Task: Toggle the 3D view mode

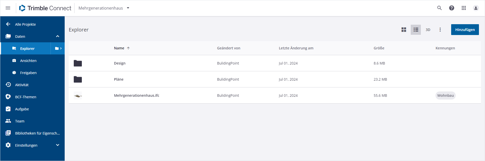Action: click(x=428, y=30)
